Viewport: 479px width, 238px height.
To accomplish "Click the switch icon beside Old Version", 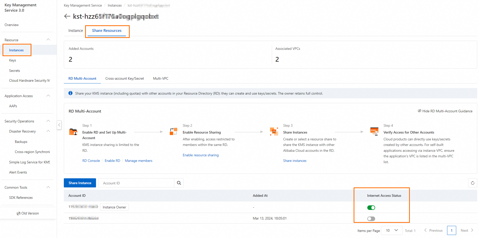I will [x=18, y=213].
